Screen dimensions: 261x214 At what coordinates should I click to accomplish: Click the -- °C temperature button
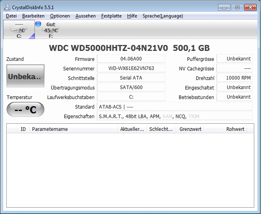click(x=25, y=109)
